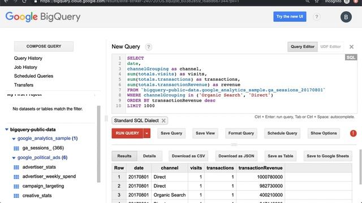This screenshot has height=203, width=362.
Task: Click the channel column header
Action: tap(170, 168)
